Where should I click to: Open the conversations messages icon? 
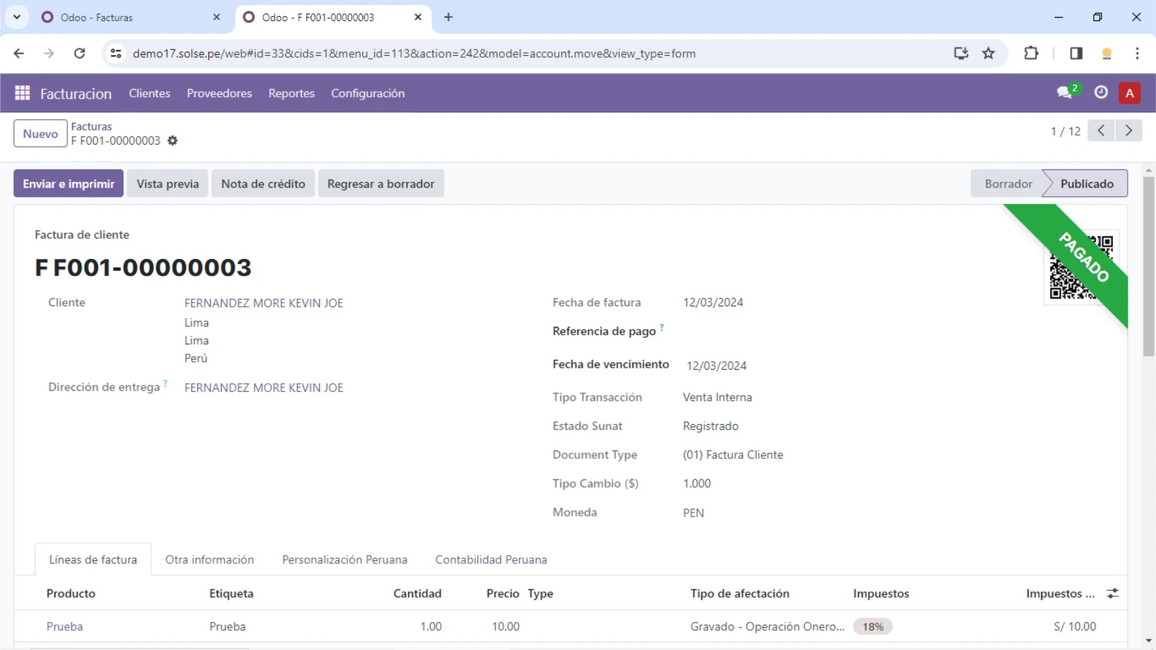pyautogui.click(x=1064, y=93)
